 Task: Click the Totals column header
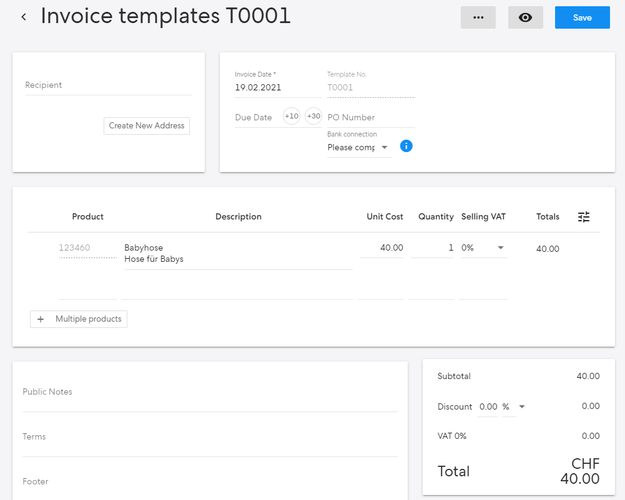click(548, 216)
